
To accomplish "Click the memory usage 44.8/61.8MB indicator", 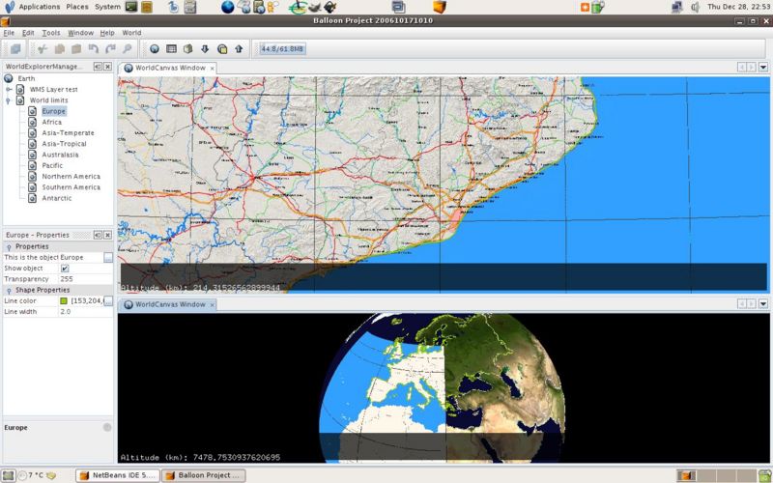I will [x=282, y=48].
